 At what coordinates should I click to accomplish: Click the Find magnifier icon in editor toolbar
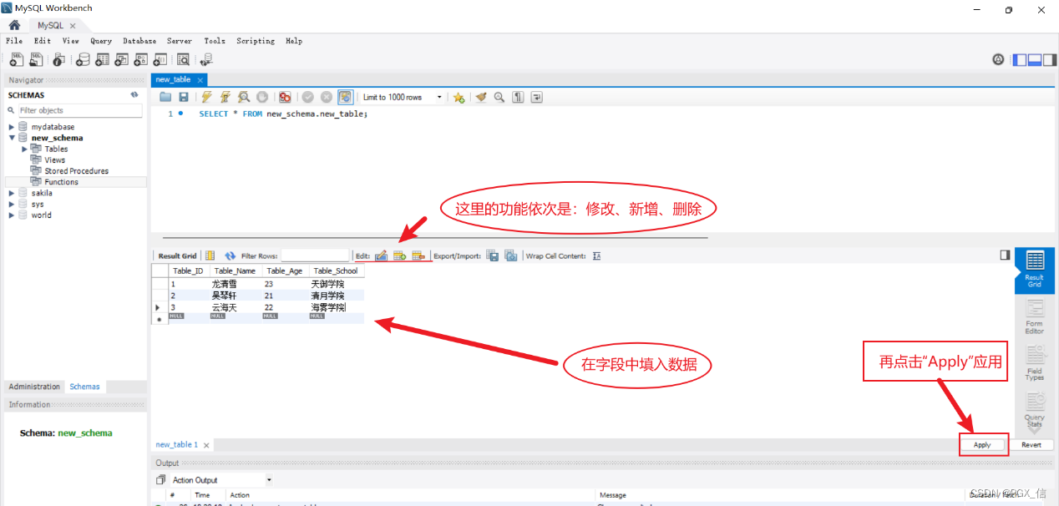point(499,97)
